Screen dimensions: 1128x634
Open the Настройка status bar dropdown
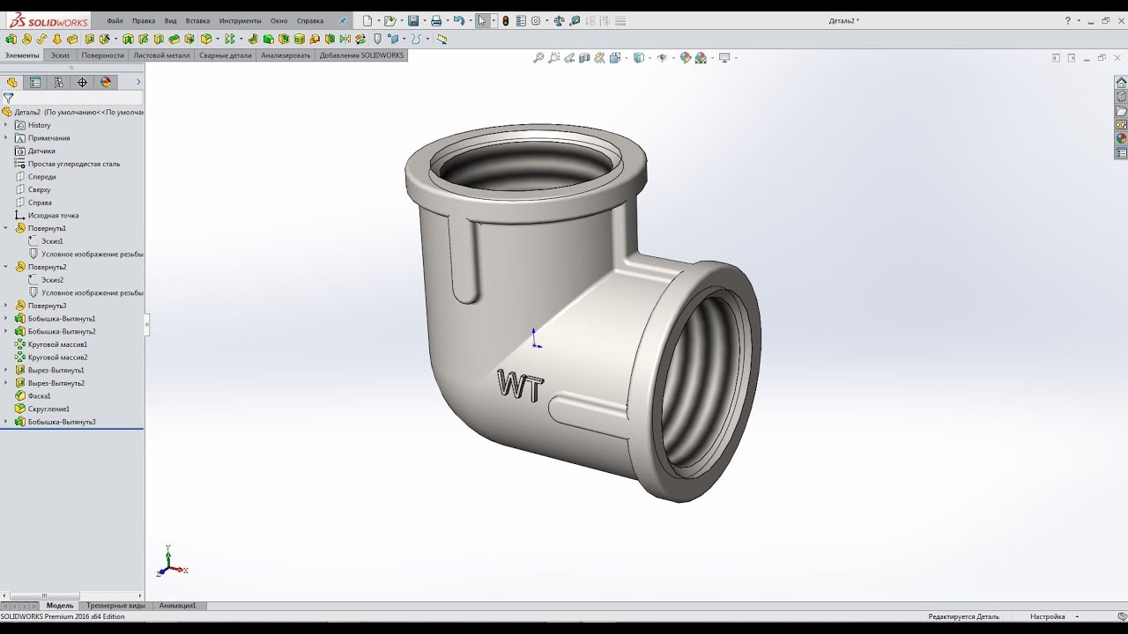[1053, 616]
